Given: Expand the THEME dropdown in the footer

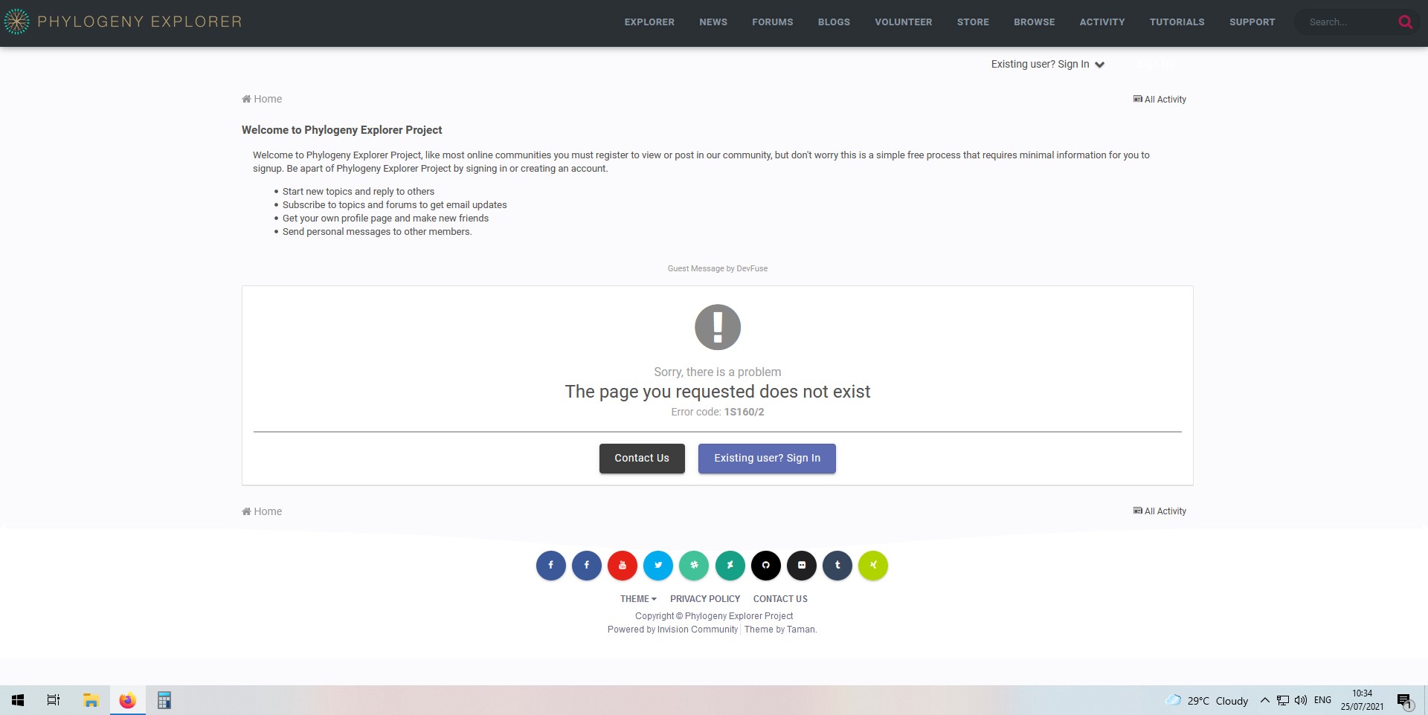Looking at the screenshot, I should pyautogui.click(x=638, y=599).
